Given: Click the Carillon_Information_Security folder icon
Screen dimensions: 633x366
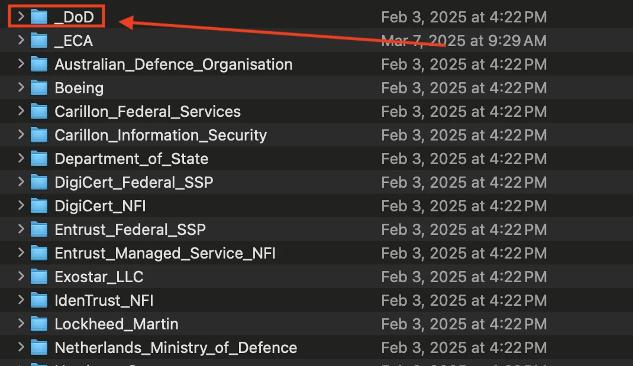Looking at the screenshot, I should [x=39, y=135].
